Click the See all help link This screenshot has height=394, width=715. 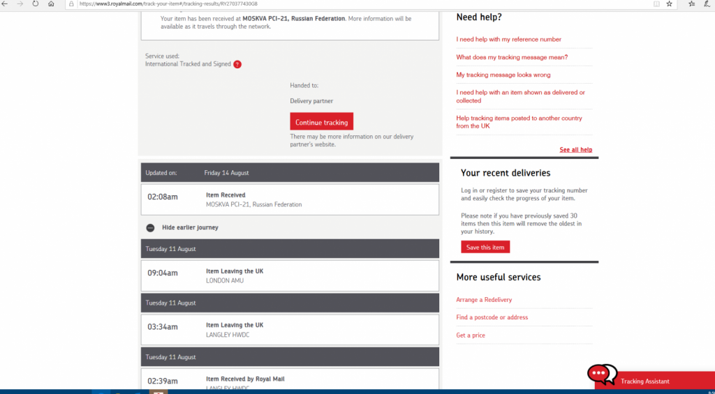coord(575,150)
